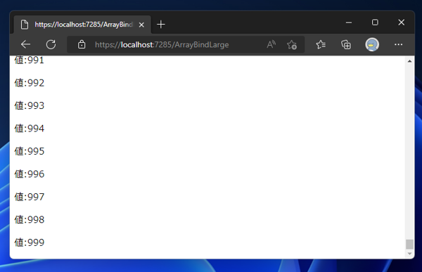Click the text 値:999
Viewport: 422px width, 272px height.
[30, 242]
